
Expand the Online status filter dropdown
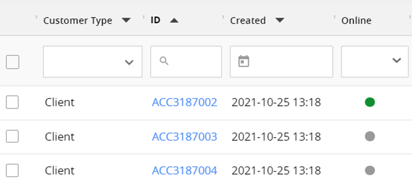(x=374, y=61)
